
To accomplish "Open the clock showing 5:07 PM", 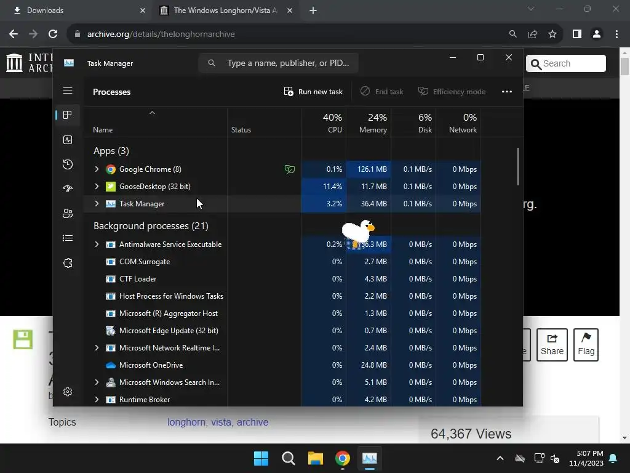I will point(586,458).
